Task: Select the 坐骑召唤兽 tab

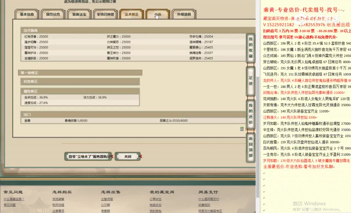Action: pyautogui.click(x=105, y=14)
